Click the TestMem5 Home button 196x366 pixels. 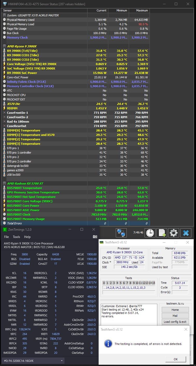click(175, 310)
